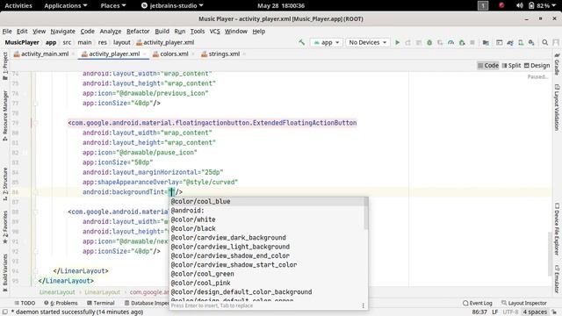
Task: Switch editor to Code view
Action: [488, 65]
